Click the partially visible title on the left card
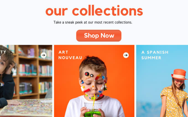 coord(3,55)
